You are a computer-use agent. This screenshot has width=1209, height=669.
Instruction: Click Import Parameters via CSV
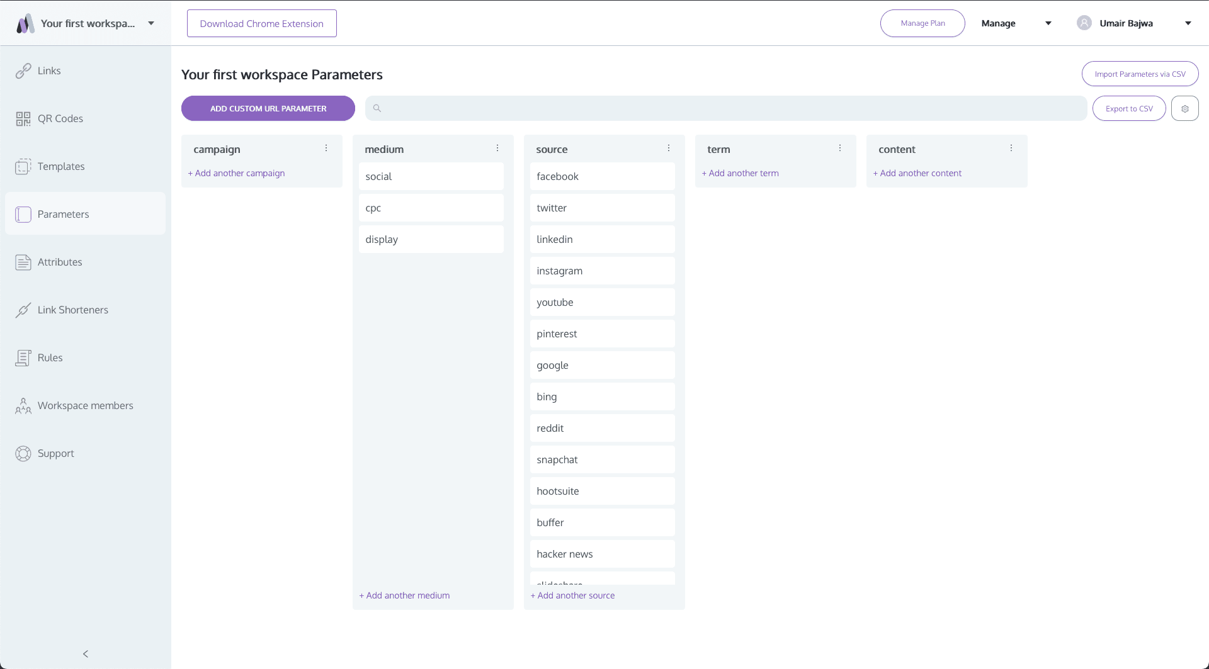pyautogui.click(x=1140, y=74)
